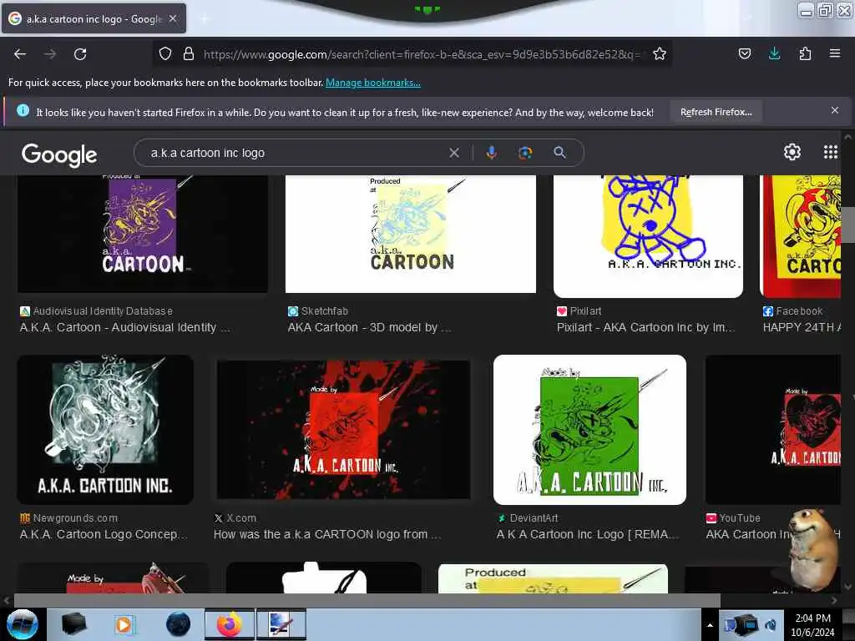
Task: Open the Windows Start orb
Action: click(23, 624)
